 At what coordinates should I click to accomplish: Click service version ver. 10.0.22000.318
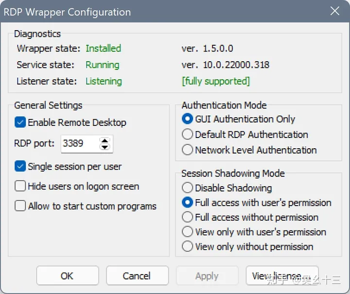[x=226, y=65]
